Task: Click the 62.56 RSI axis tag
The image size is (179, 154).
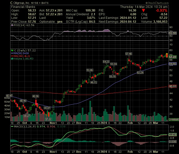Action: [x=173, y=33]
